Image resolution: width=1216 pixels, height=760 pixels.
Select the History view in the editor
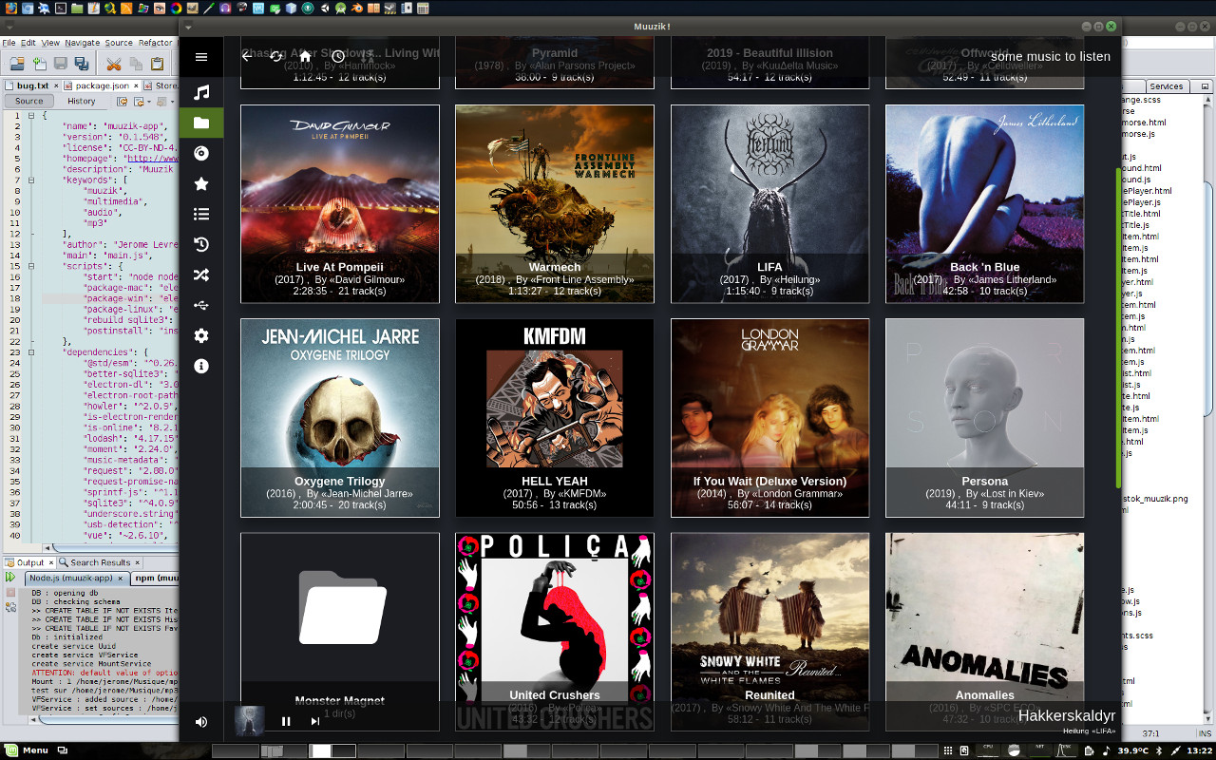pos(81,101)
